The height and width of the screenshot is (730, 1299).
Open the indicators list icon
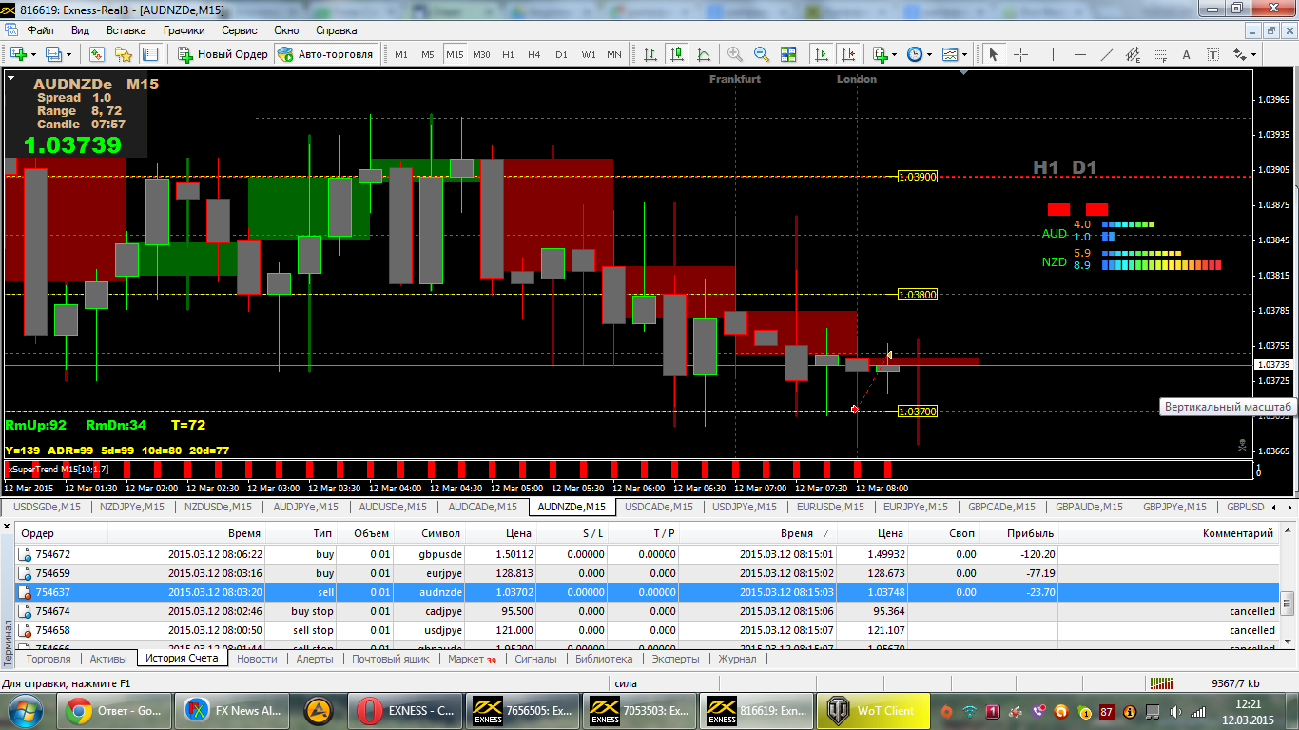click(x=881, y=54)
